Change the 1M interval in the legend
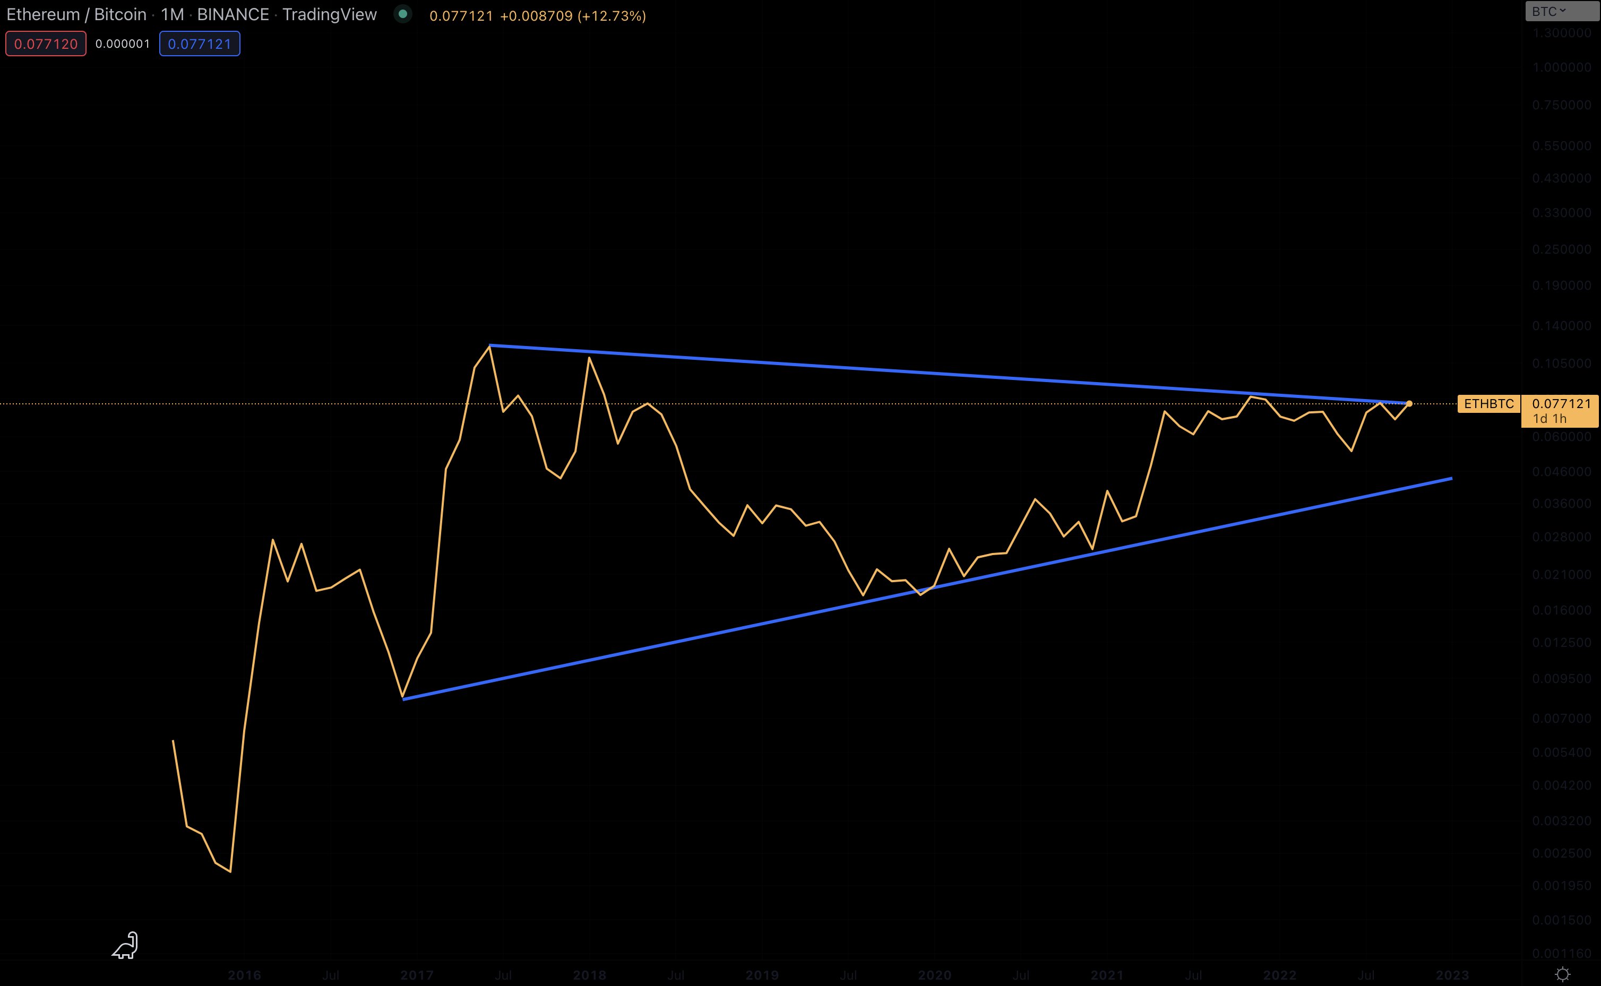This screenshot has width=1601, height=986. pyautogui.click(x=172, y=14)
